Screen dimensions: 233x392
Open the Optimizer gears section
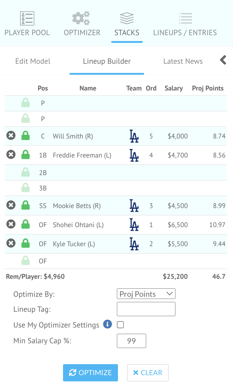point(82,24)
